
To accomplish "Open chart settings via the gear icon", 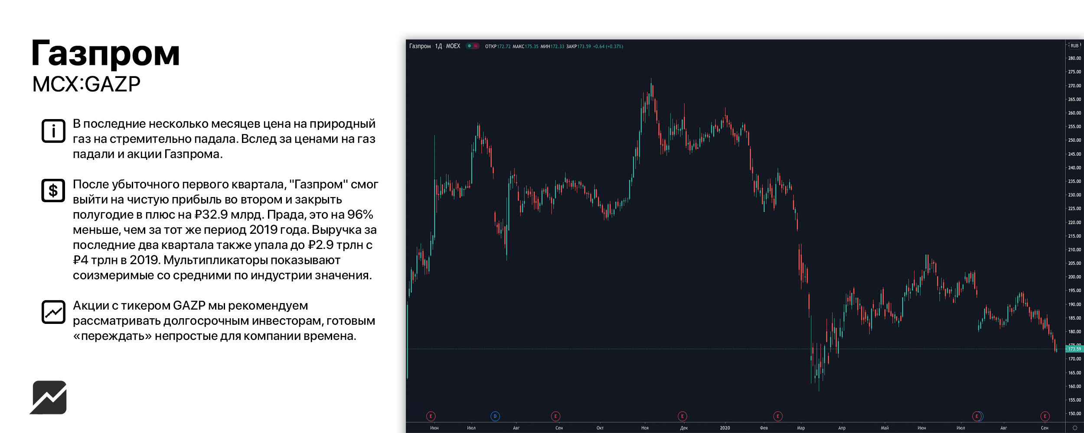I will [1075, 428].
